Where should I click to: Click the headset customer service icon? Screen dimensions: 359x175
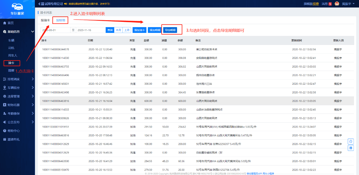(x=351, y=141)
